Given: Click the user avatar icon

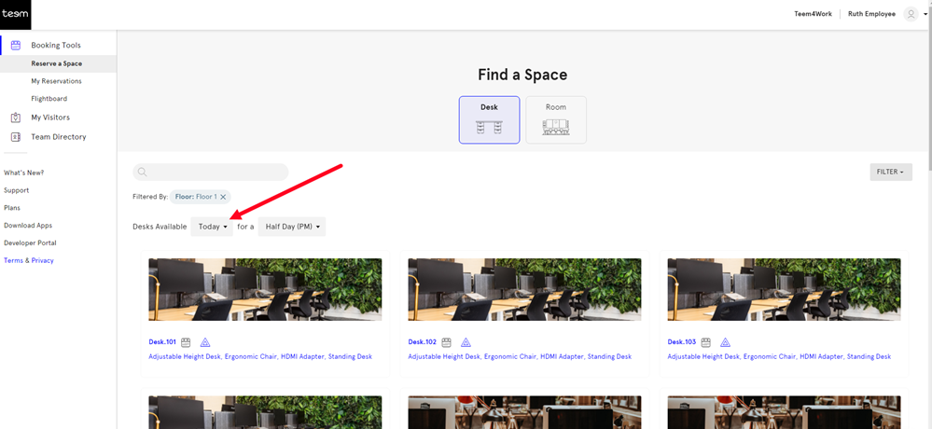Looking at the screenshot, I should coord(911,14).
